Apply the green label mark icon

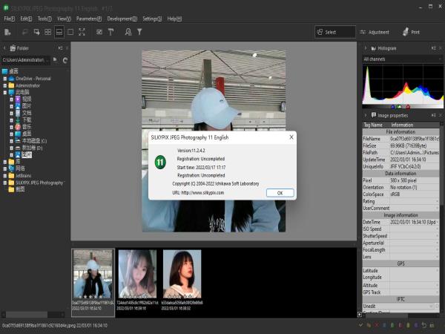[x=392, y=325]
